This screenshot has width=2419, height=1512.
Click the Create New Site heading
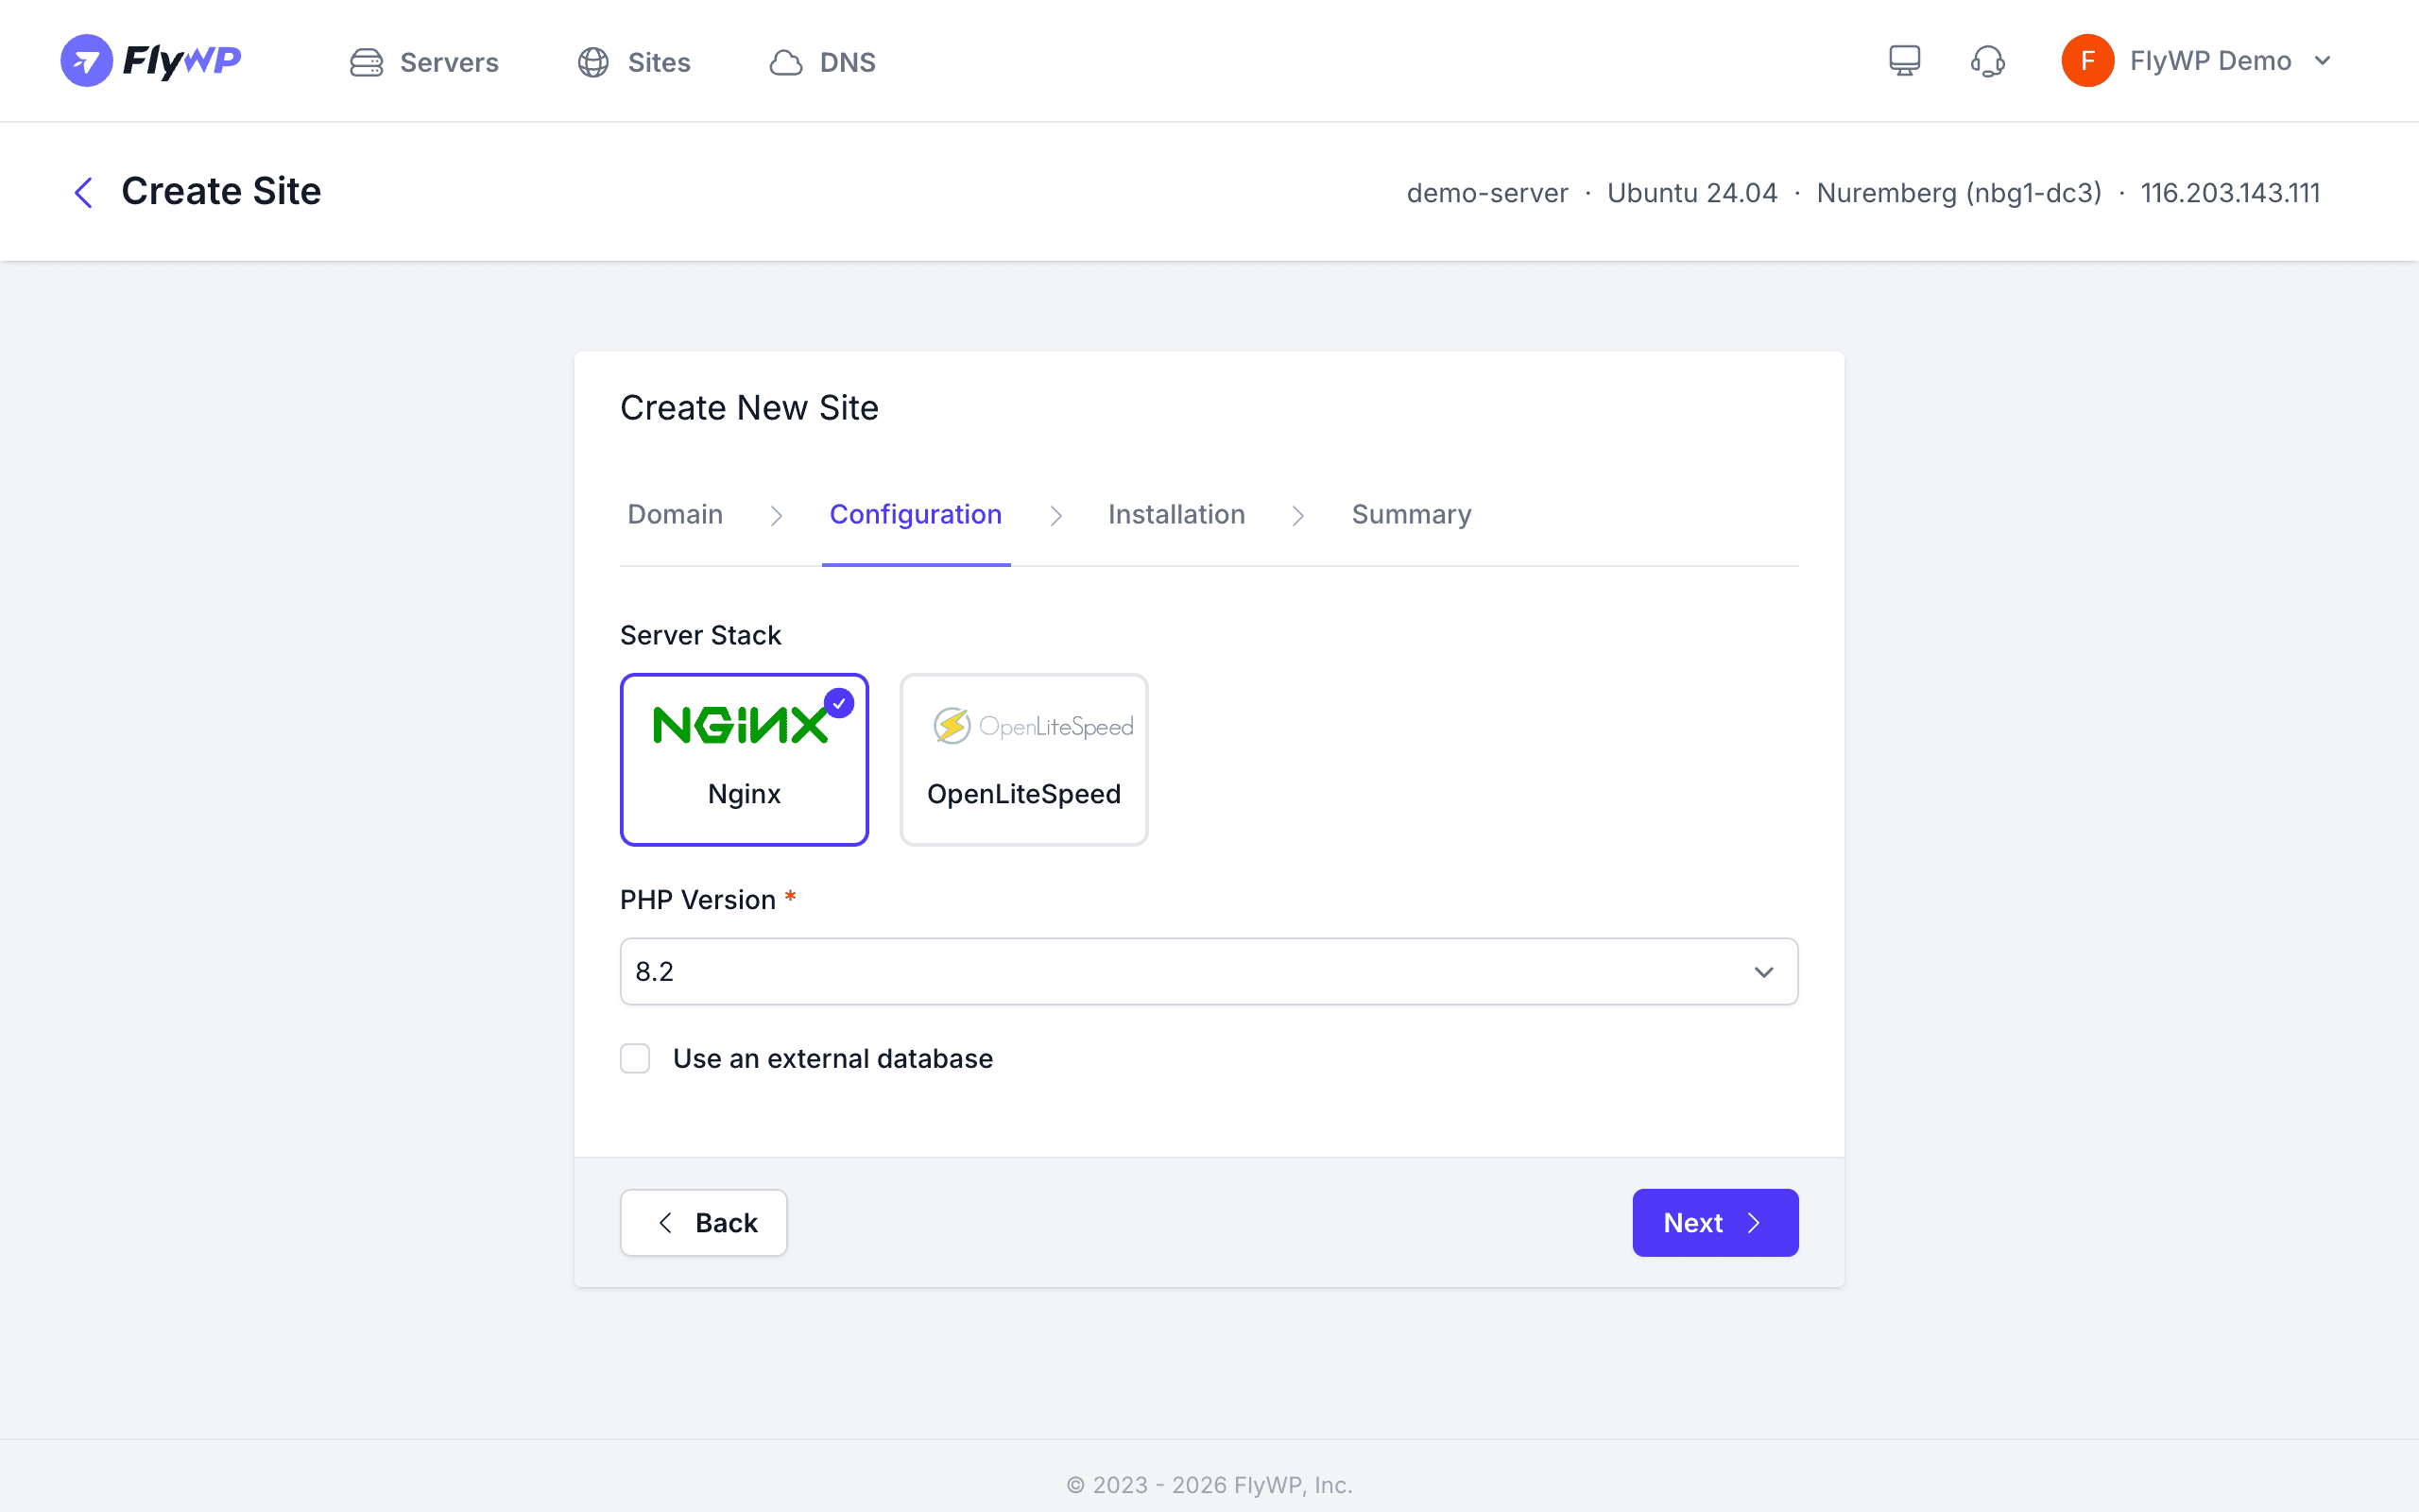749,408
